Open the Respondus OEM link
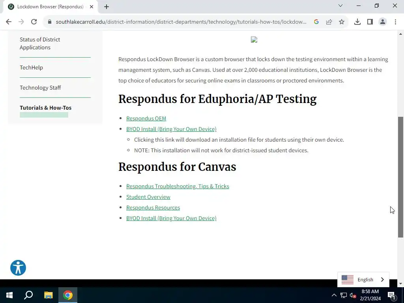Screen dimensions: 404x303 146,118
